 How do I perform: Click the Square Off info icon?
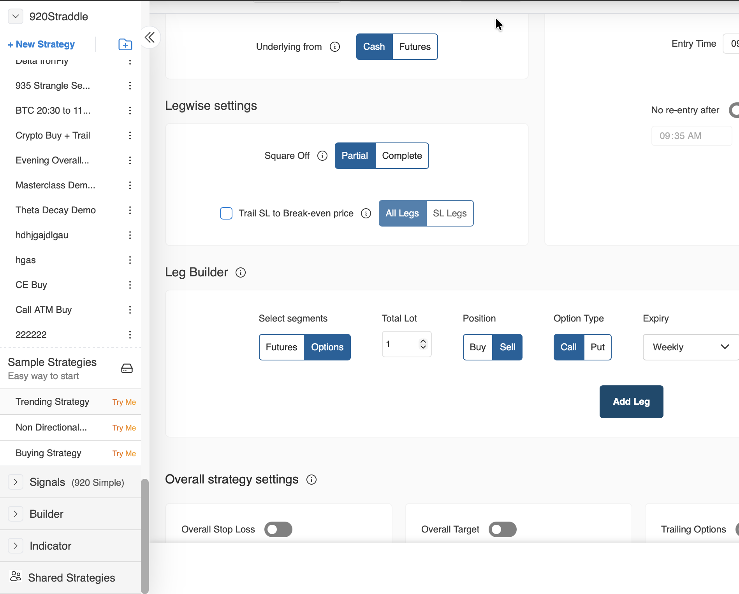click(x=322, y=156)
